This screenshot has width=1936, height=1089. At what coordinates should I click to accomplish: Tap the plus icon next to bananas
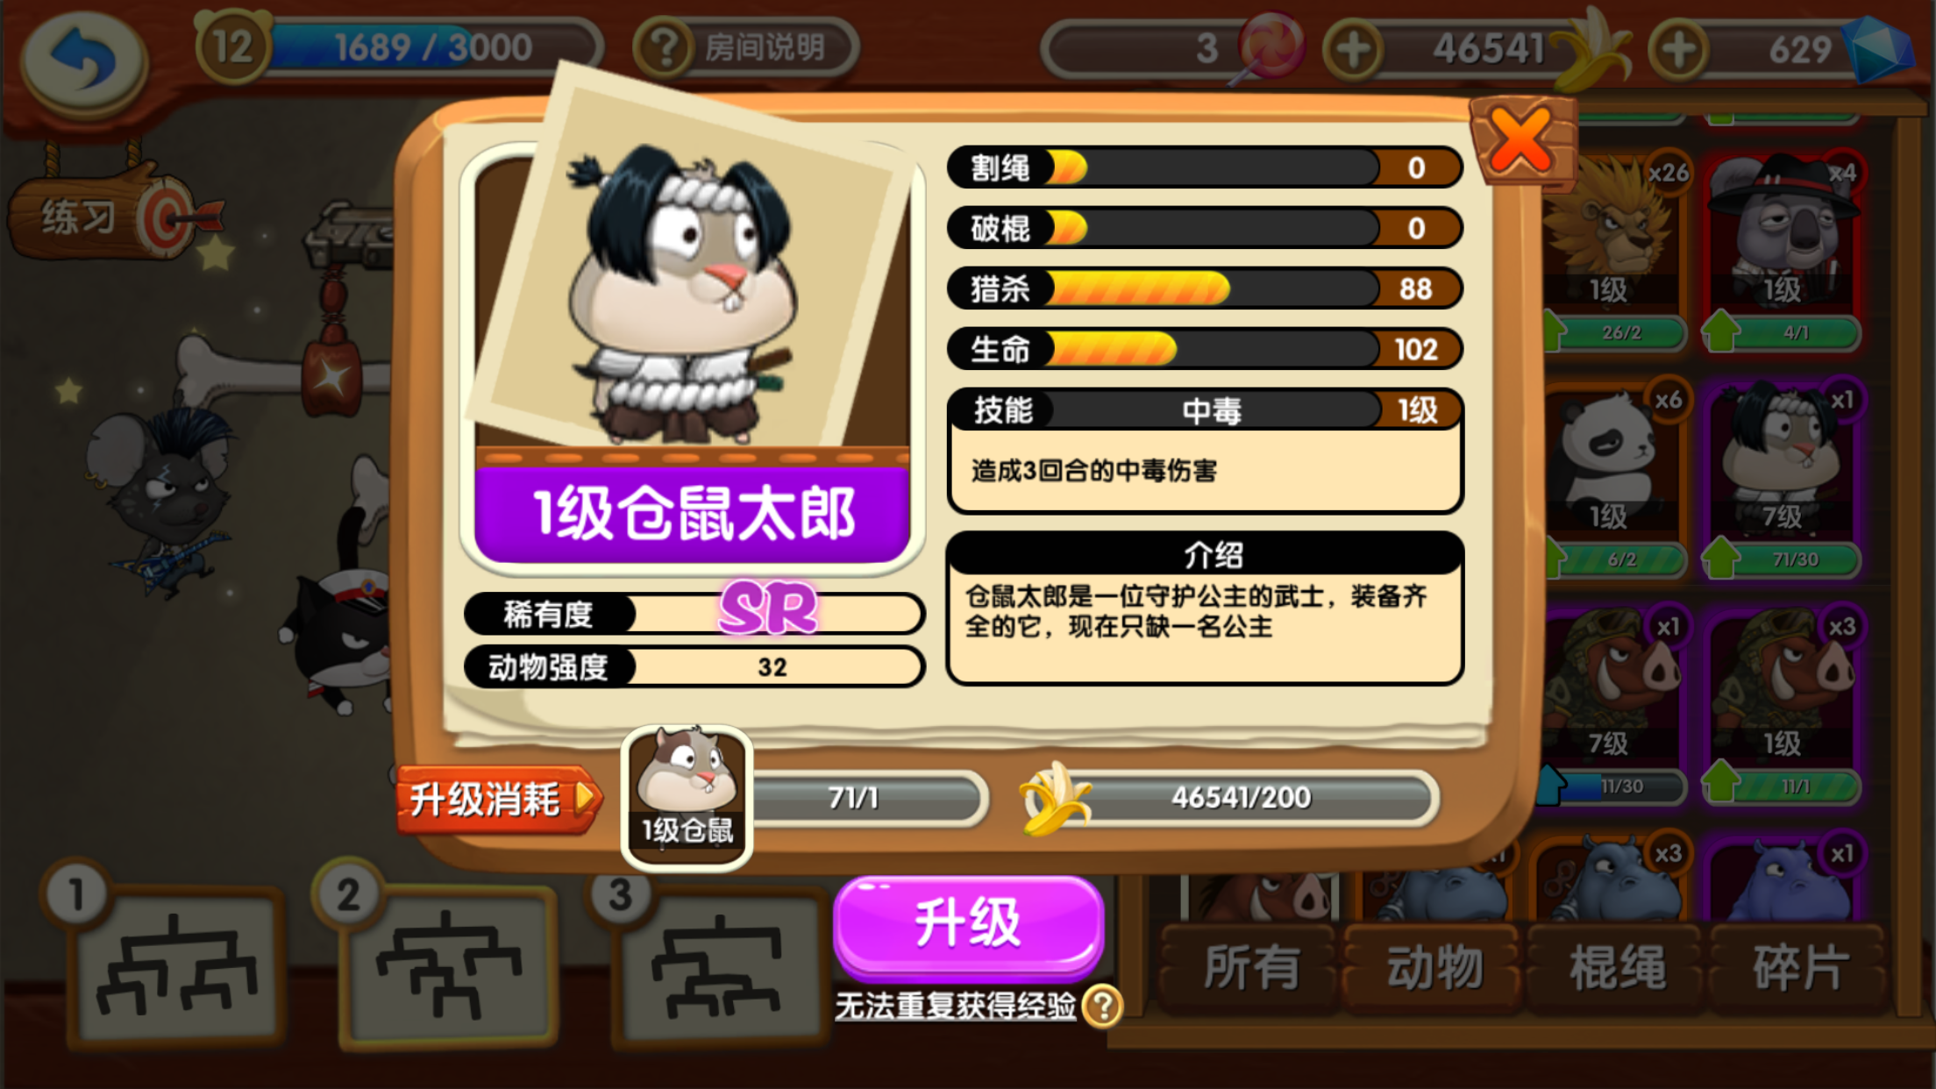1352,49
